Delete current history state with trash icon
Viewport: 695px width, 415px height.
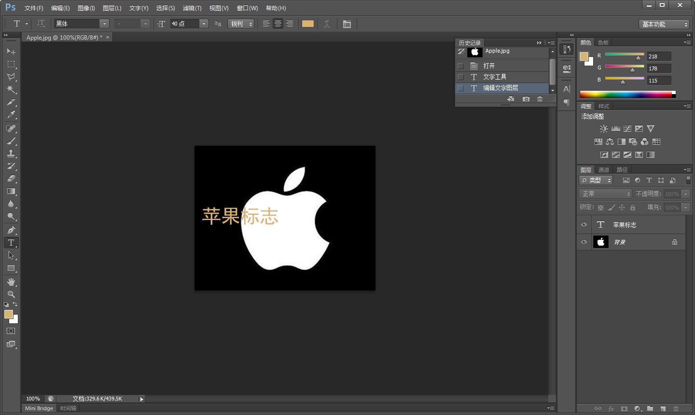540,99
